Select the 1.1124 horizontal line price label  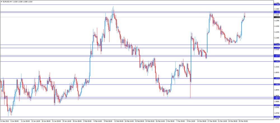coord(277,48)
